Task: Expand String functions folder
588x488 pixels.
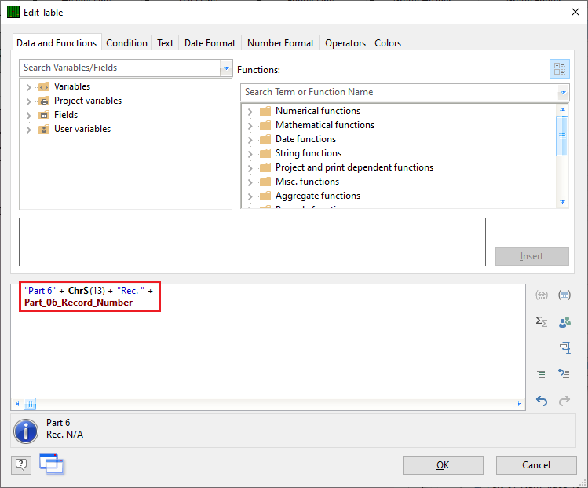Action: [x=250, y=154]
